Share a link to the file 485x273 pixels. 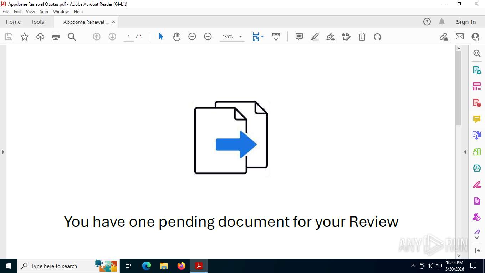click(x=444, y=37)
